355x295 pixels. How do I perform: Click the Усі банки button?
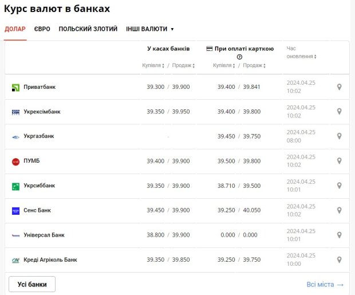pyautogui.click(x=32, y=284)
